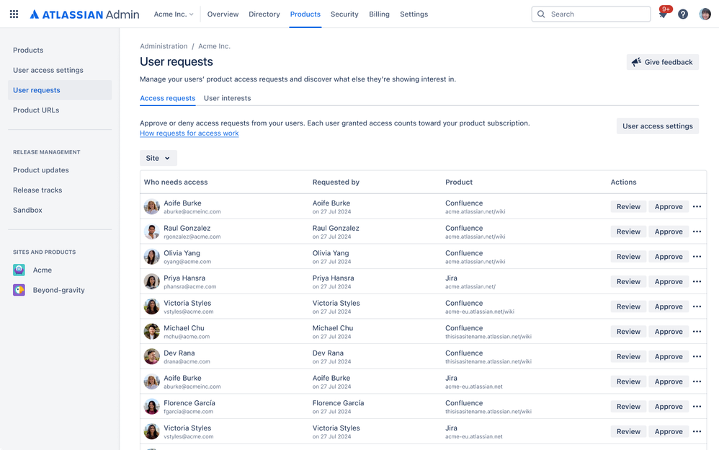Click Dev Rana's avatar photo
This screenshot has width=719, height=450.
click(x=152, y=356)
